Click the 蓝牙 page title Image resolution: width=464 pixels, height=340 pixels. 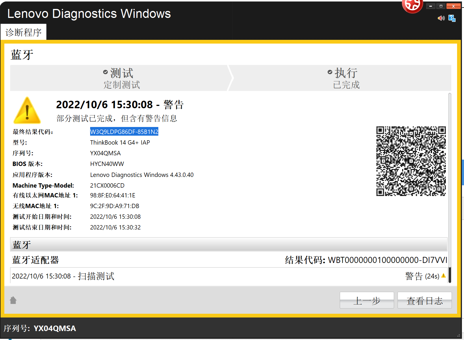click(x=22, y=55)
